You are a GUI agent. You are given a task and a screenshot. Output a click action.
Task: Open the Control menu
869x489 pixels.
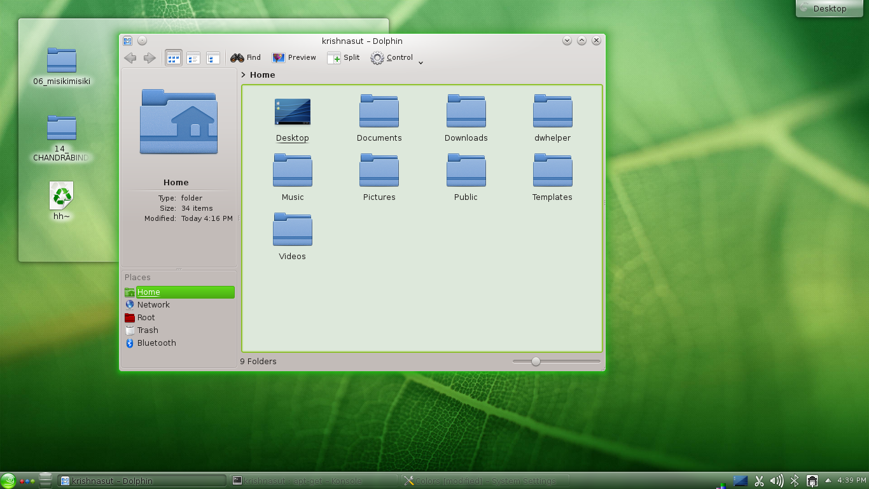[x=392, y=57]
